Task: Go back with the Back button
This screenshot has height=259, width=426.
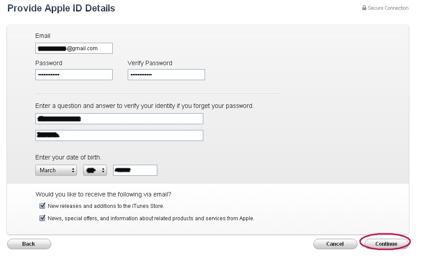Action: pos(29,244)
